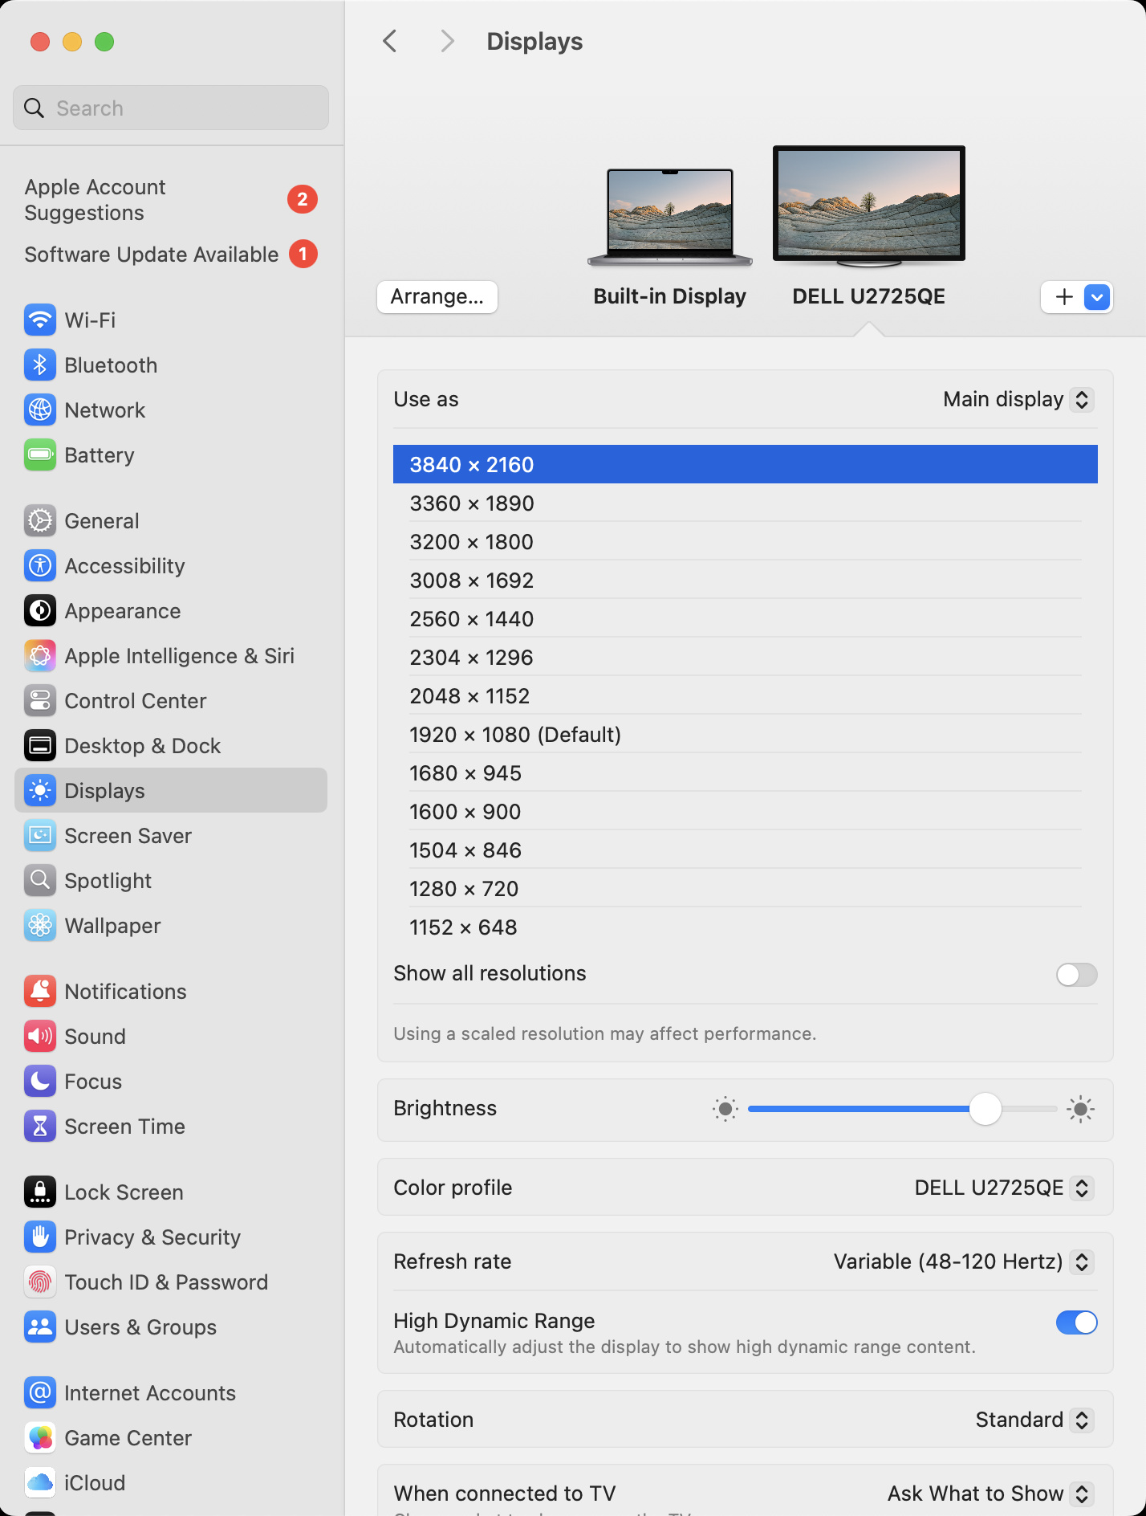
Task: Open Wi-Fi settings from the sidebar icon
Action: pos(40,320)
